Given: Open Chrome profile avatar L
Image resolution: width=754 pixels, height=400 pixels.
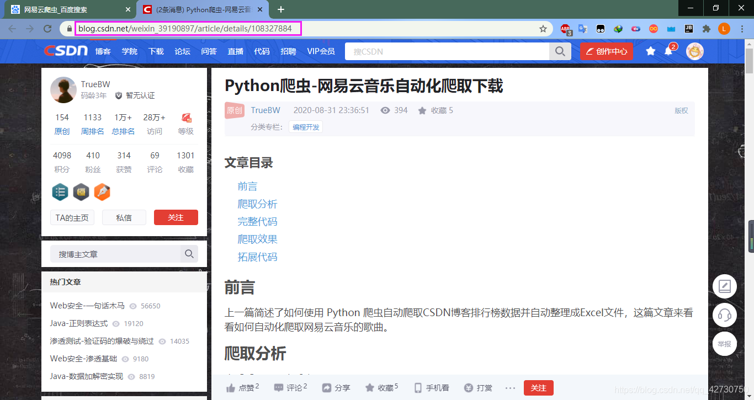Looking at the screenshot, I should pyautogui.click(x=724, y=29).
